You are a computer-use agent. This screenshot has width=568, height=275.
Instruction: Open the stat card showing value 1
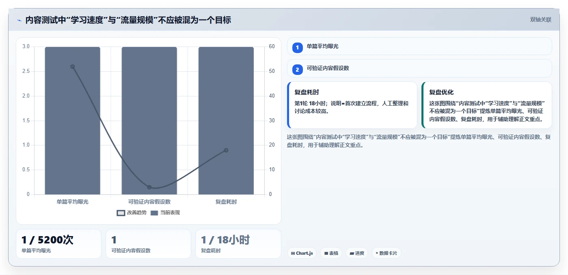148,244
